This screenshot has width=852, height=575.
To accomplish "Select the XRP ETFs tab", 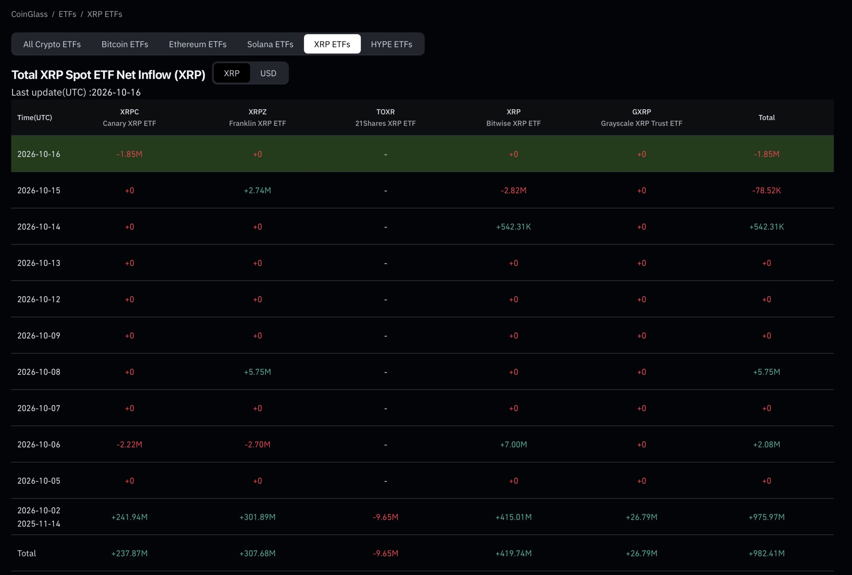I will [x=332, y=44].
